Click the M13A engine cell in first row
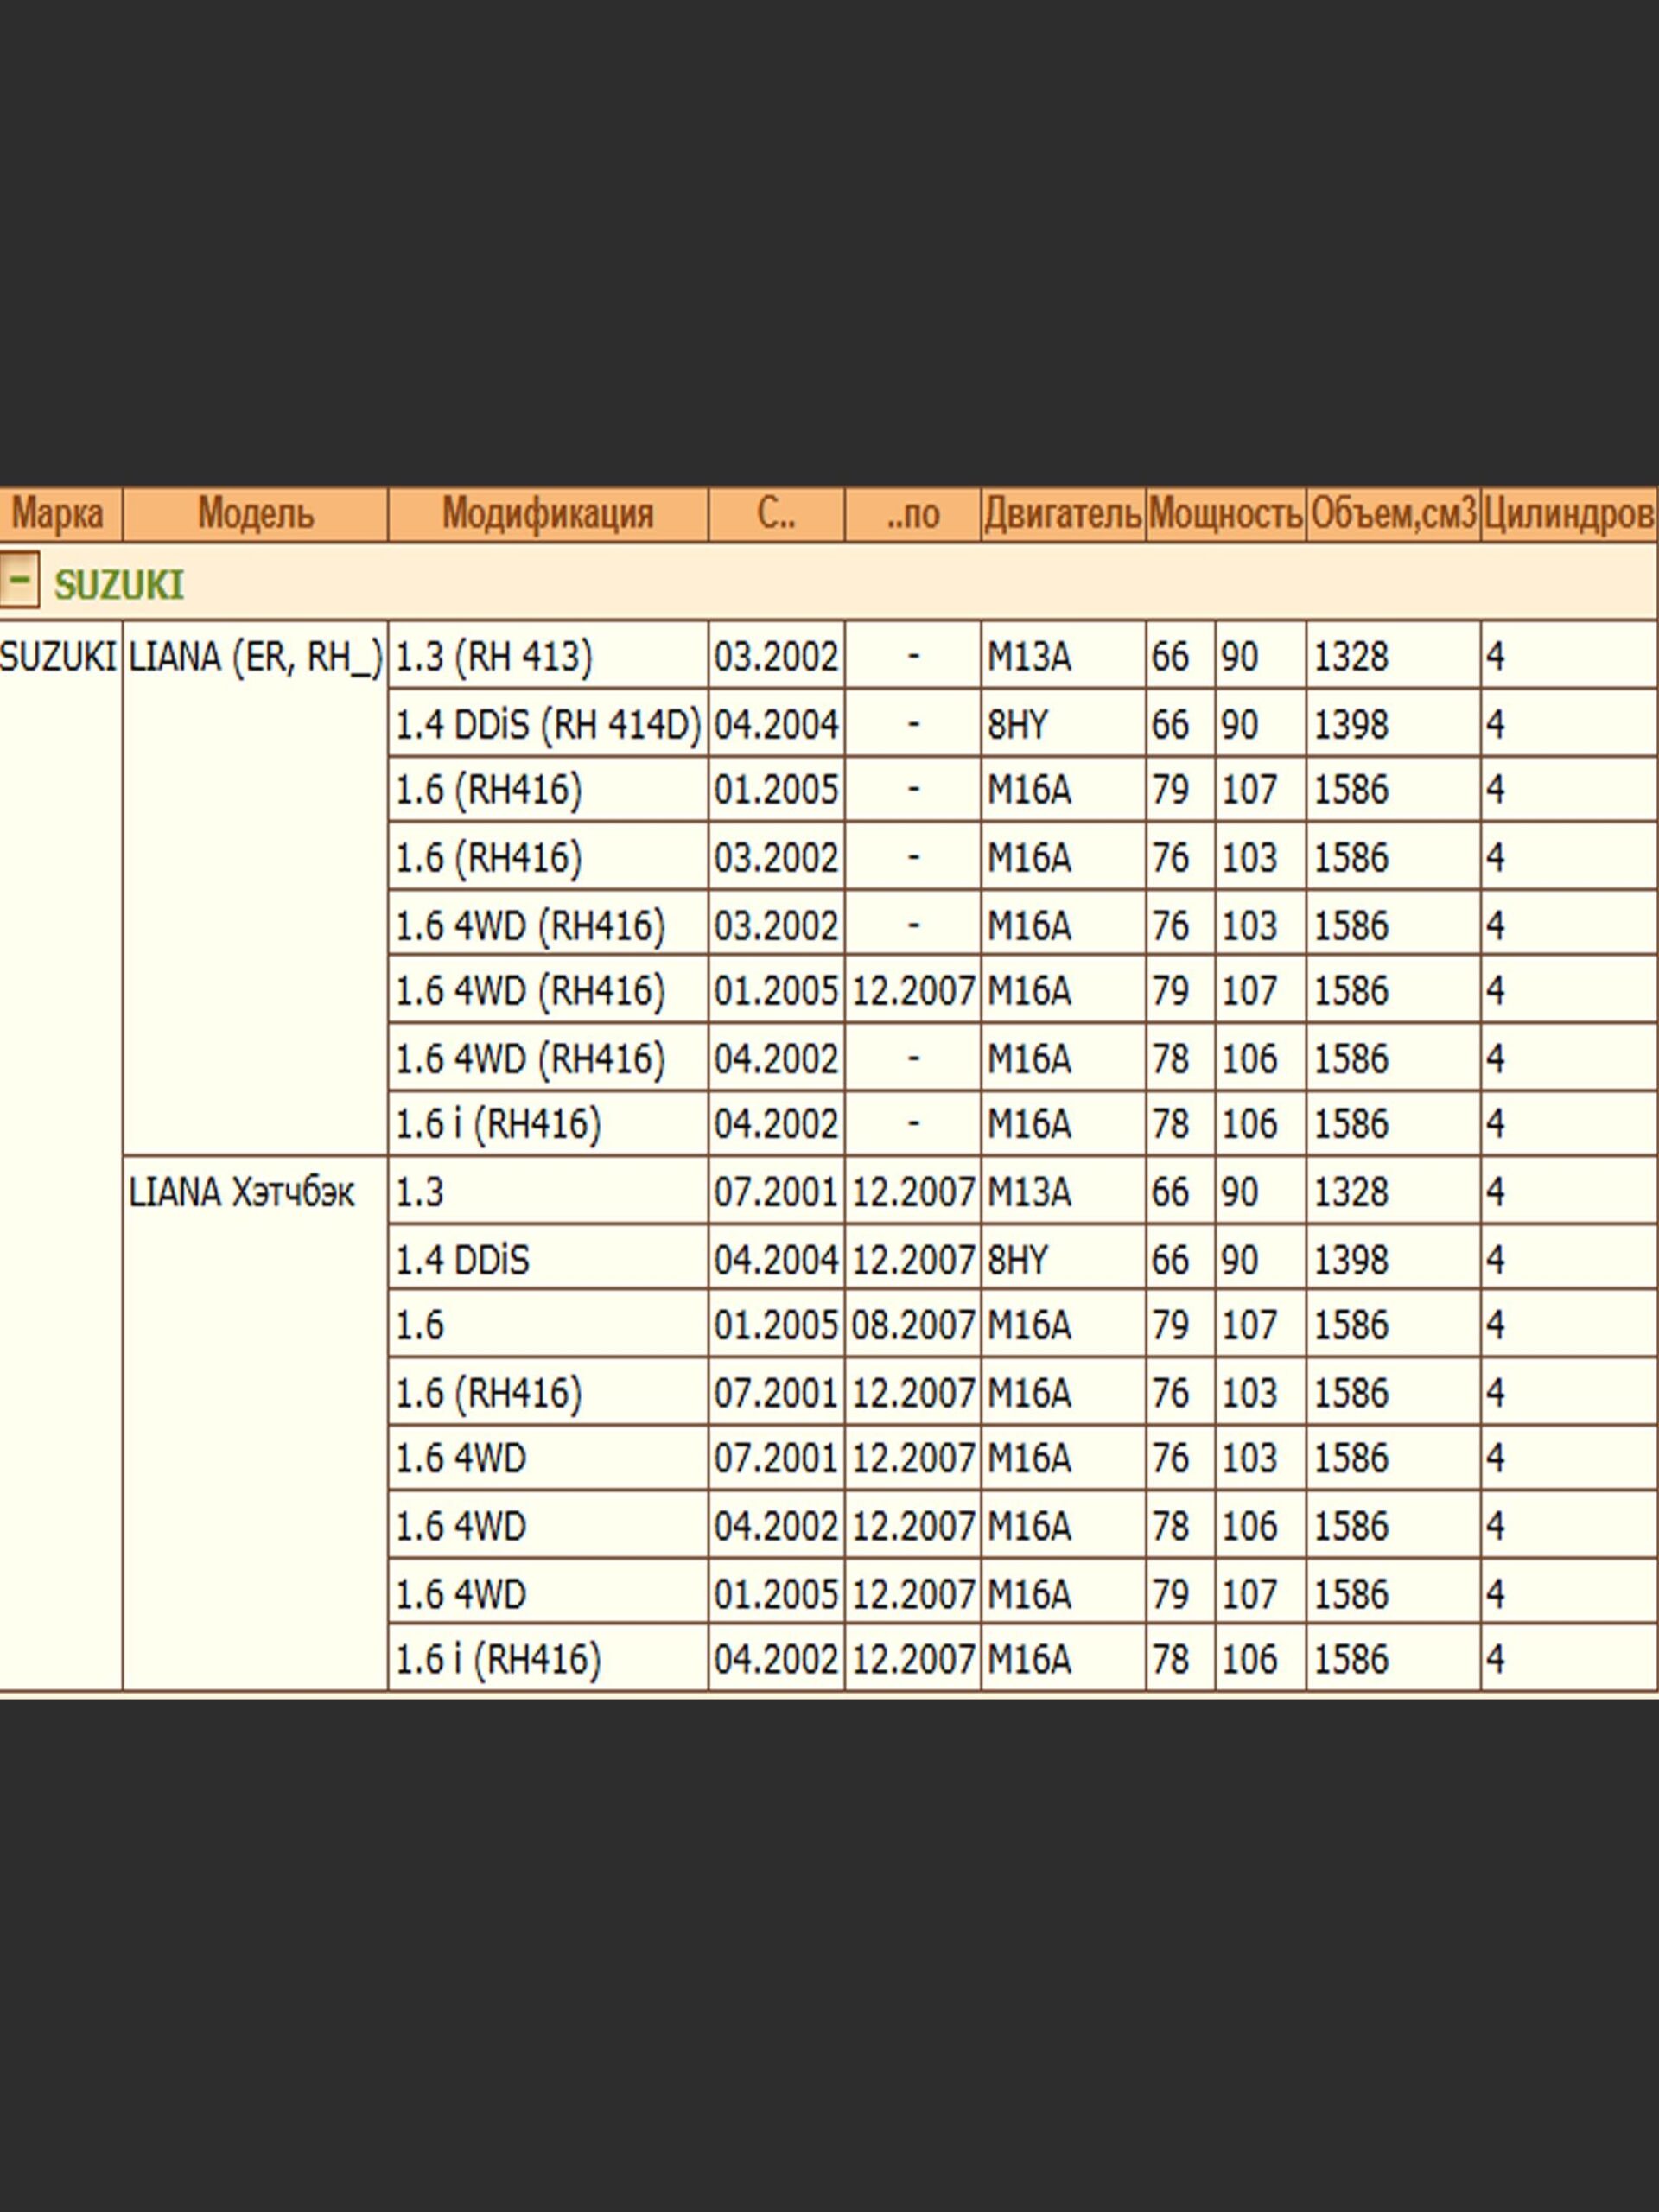 1029,657
